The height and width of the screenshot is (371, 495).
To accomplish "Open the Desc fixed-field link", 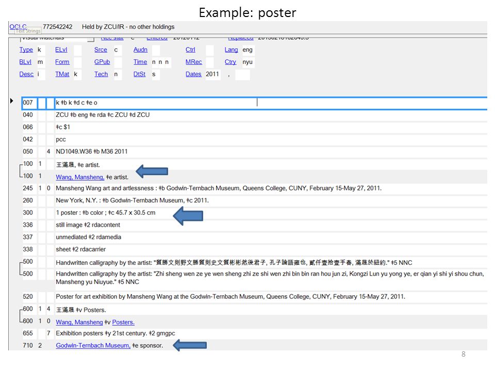I will (26, 74).
